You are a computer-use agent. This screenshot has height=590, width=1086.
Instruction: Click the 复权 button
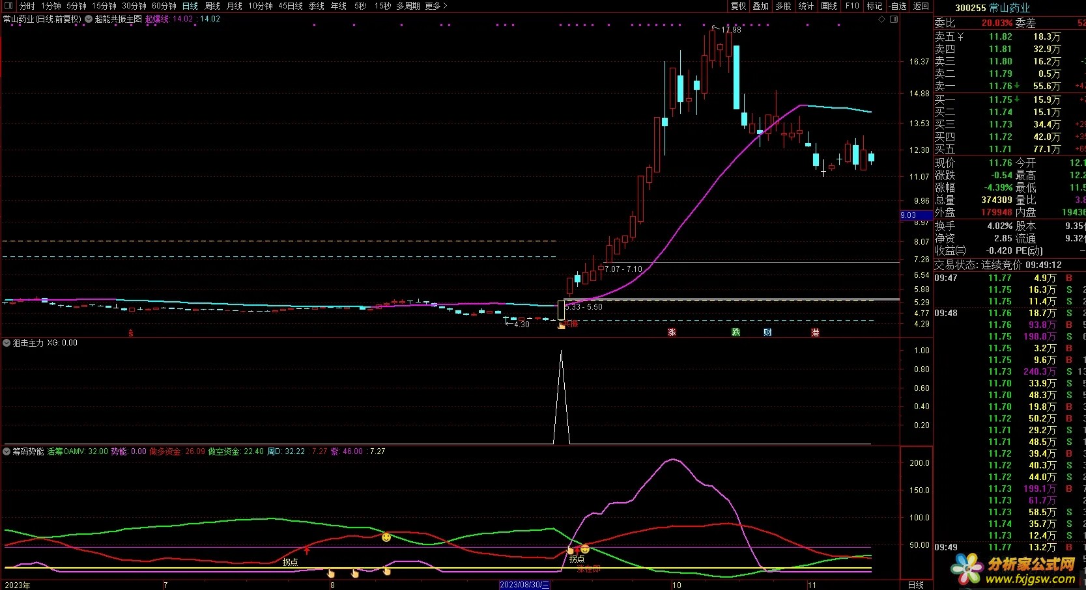click(738, 6)
